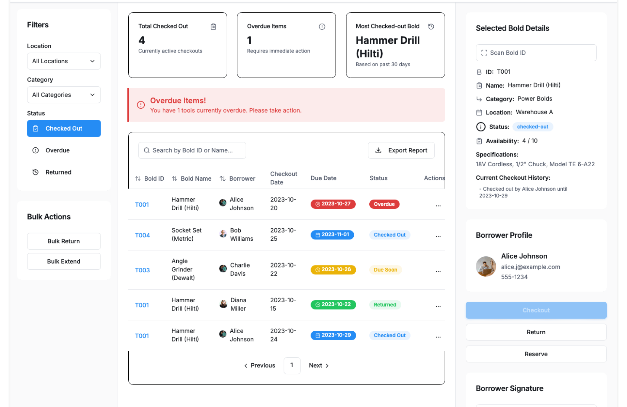
Task: Sort by Borrower column icon
Action: point(222,178)
